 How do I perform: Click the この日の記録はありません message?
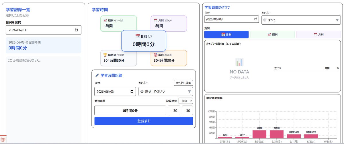tap(25, 61)
